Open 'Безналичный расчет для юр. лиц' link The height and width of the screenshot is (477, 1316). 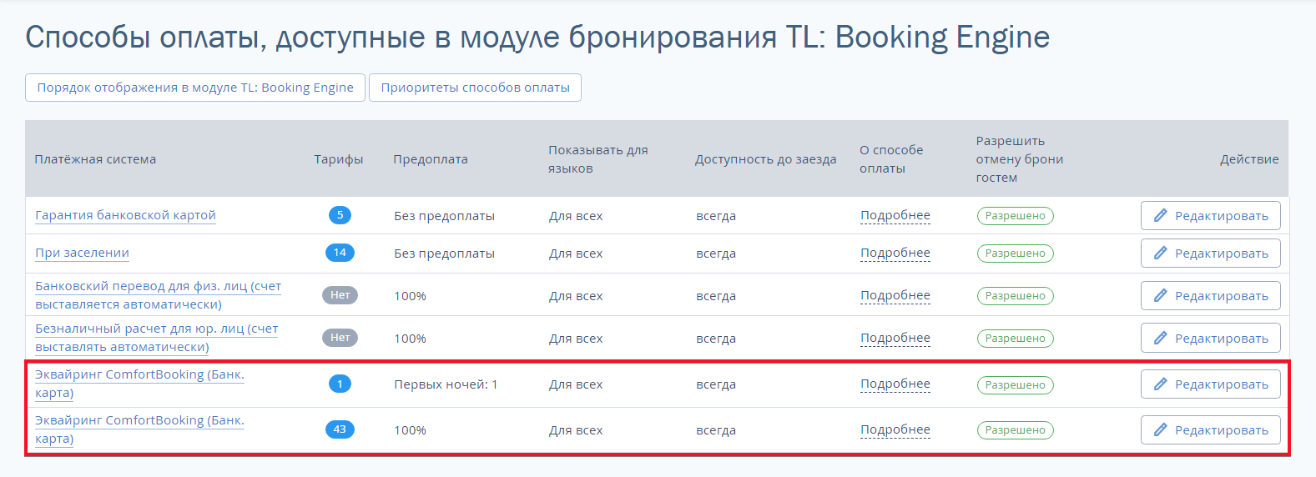point(157,338)
